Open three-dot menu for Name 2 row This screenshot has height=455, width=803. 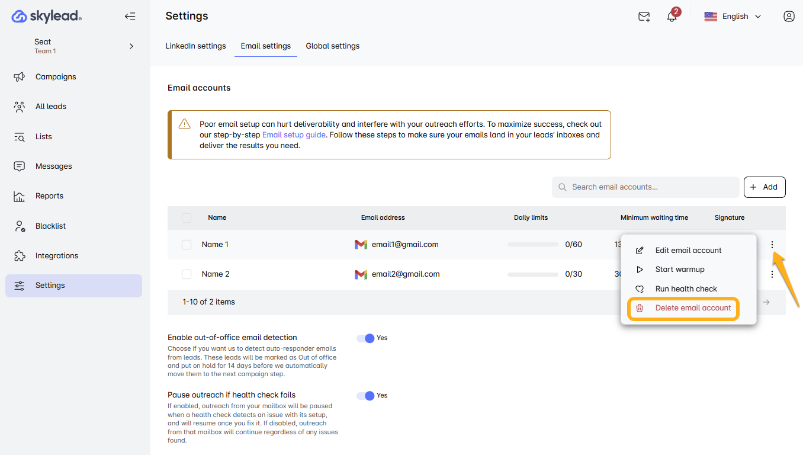click(x=772, y=274)
